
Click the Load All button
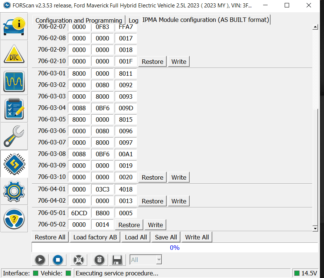pyautogui.click(x=136, y=237)
